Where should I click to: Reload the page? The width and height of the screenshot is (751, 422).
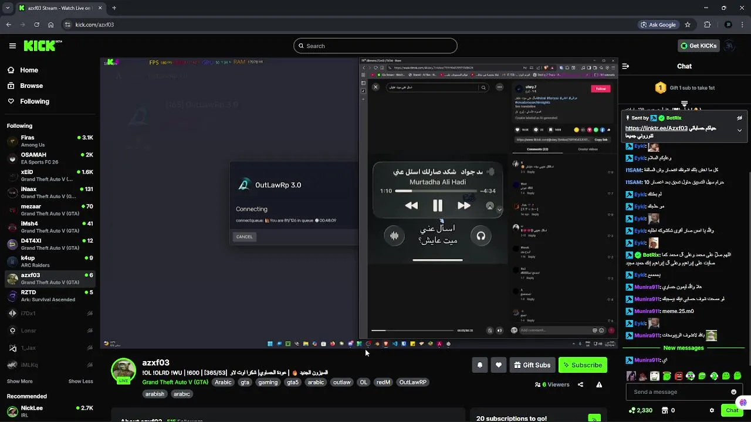pyautogui.click(x=36, y=25)
